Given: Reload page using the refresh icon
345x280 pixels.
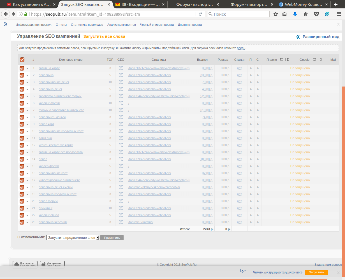Looking at the screenshot, I should coord(200,14).
